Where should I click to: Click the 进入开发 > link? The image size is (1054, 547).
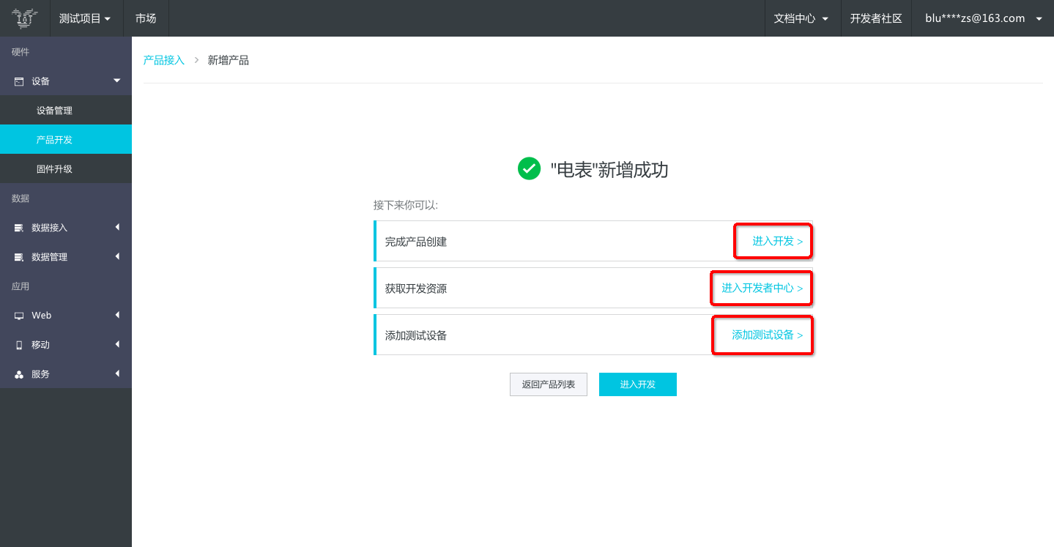click(x=777, y=241)
